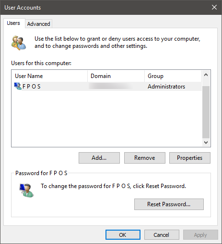The width and height of the screenshot is (222, 244).
Task: Click the scroll up arrow in the user list
Action: (x=206, y=75)
